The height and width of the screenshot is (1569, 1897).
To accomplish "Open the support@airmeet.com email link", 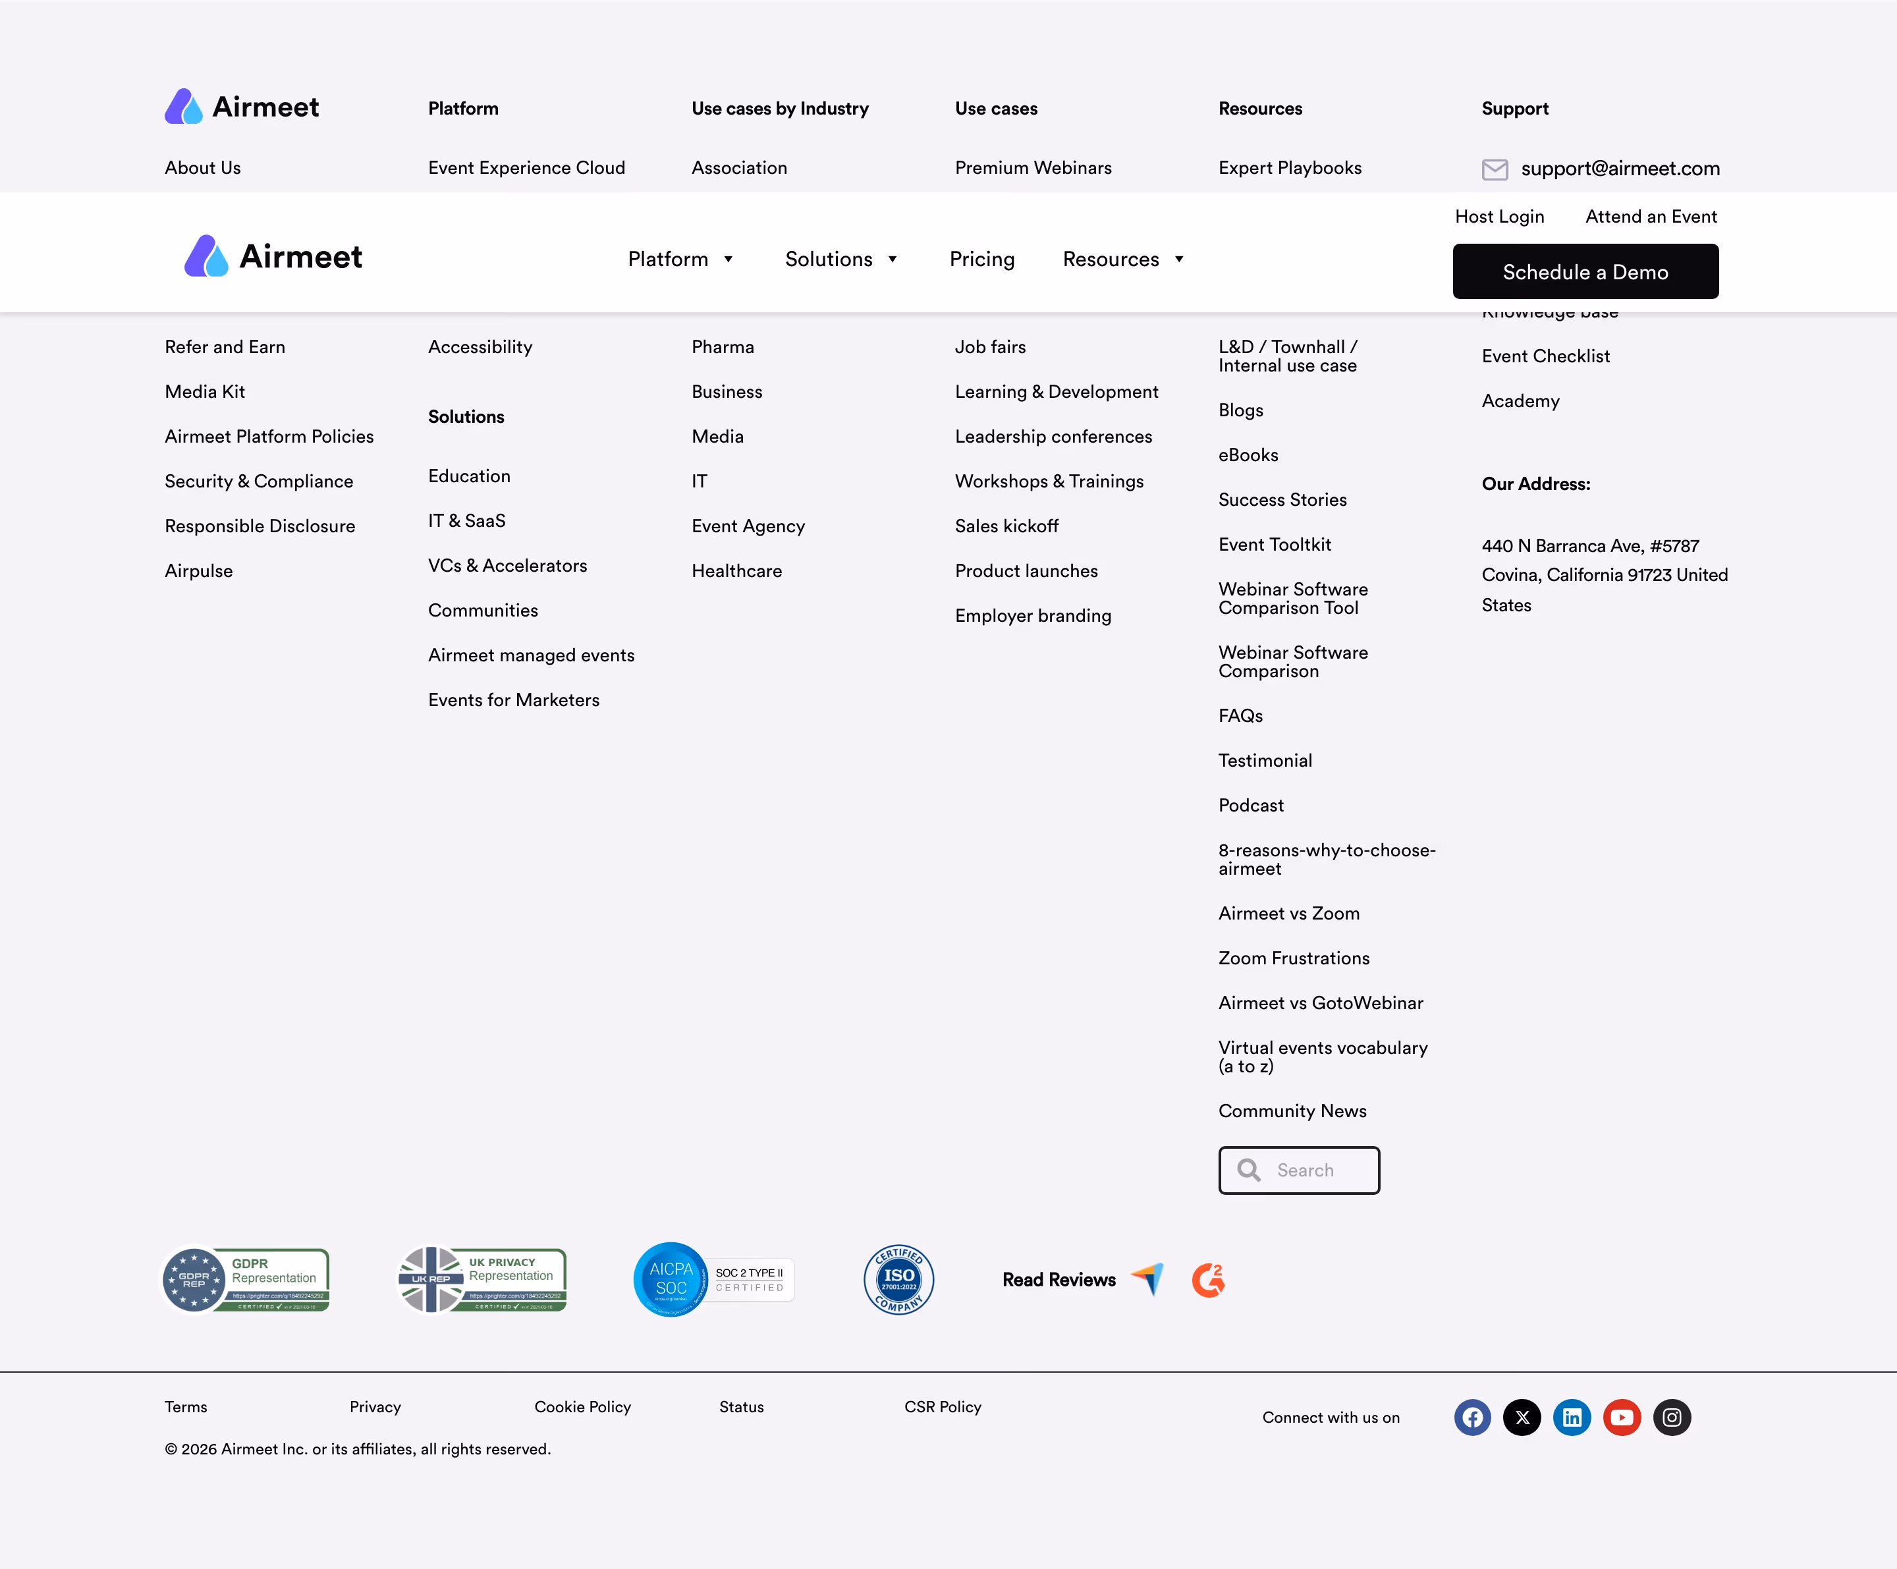I will (1620, 168).
